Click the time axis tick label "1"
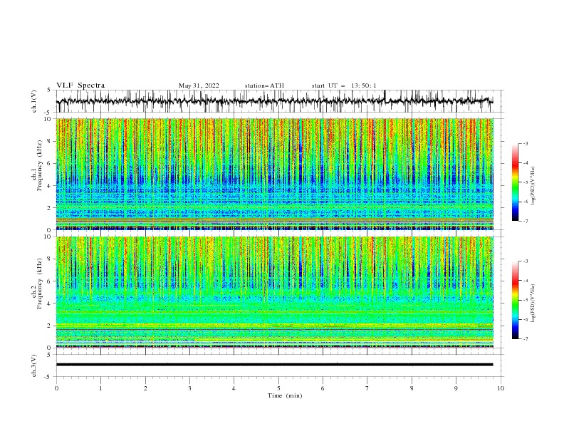The image size is (564, 436). [x=100, y=388]
